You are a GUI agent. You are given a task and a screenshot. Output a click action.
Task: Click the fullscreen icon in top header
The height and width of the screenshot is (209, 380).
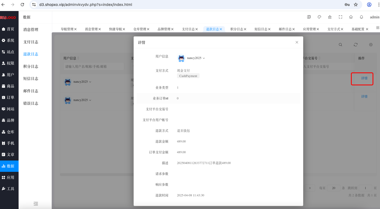point(340,17)
